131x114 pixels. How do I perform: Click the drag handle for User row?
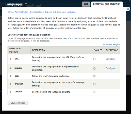point(10,76)
